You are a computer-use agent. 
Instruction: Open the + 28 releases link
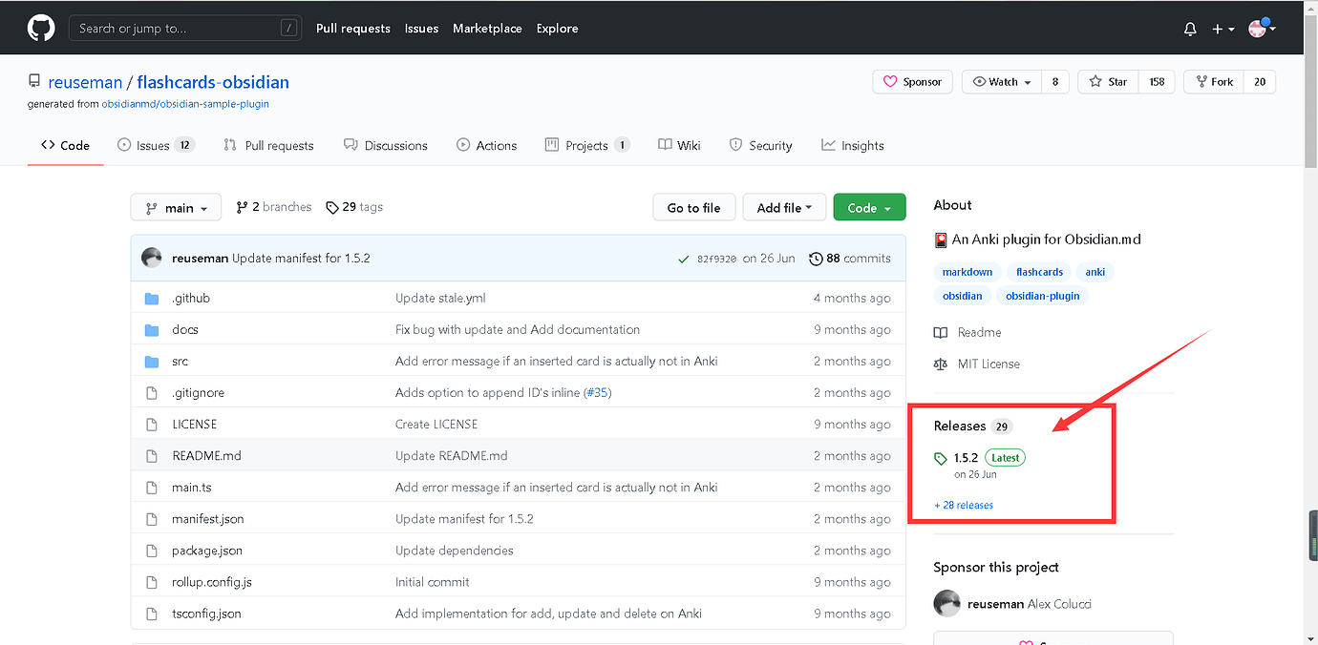tap(964, 506)
